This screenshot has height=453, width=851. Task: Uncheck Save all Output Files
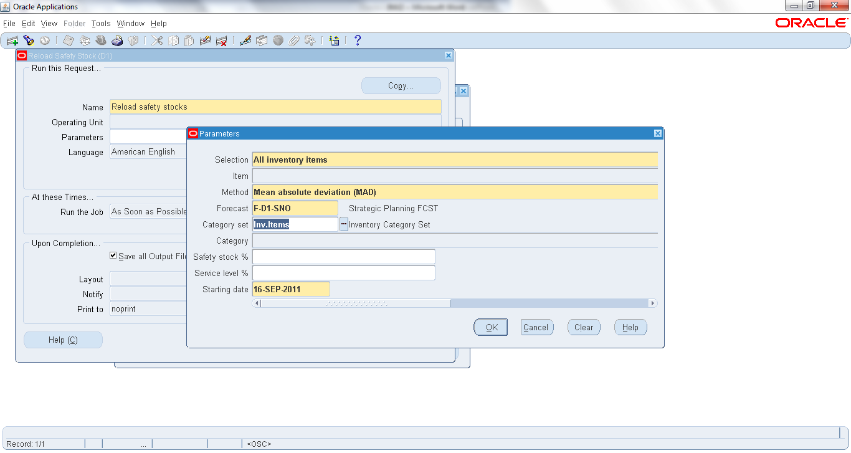tap(113, 255)
